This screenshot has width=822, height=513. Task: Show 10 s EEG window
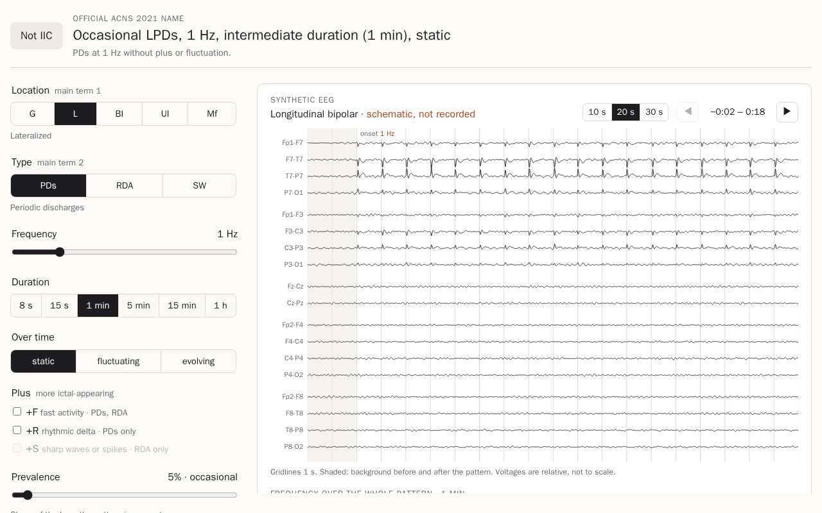click(597, 112)
